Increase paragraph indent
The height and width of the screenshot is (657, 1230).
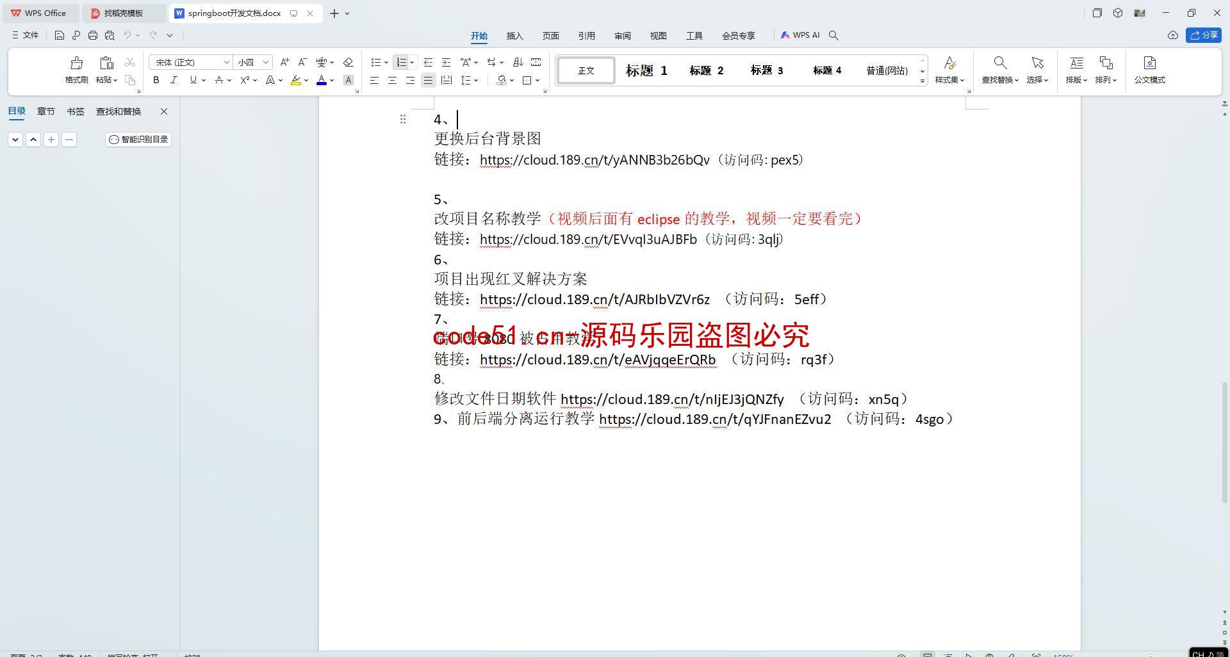pyautogui.click(x=446, y=62)
